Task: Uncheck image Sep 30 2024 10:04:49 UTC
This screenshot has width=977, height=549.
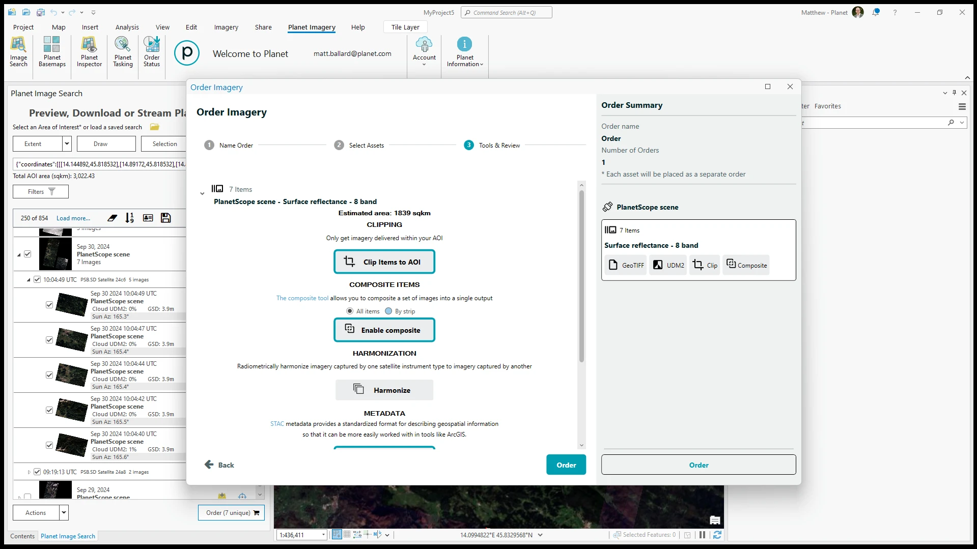Action: 49,305
